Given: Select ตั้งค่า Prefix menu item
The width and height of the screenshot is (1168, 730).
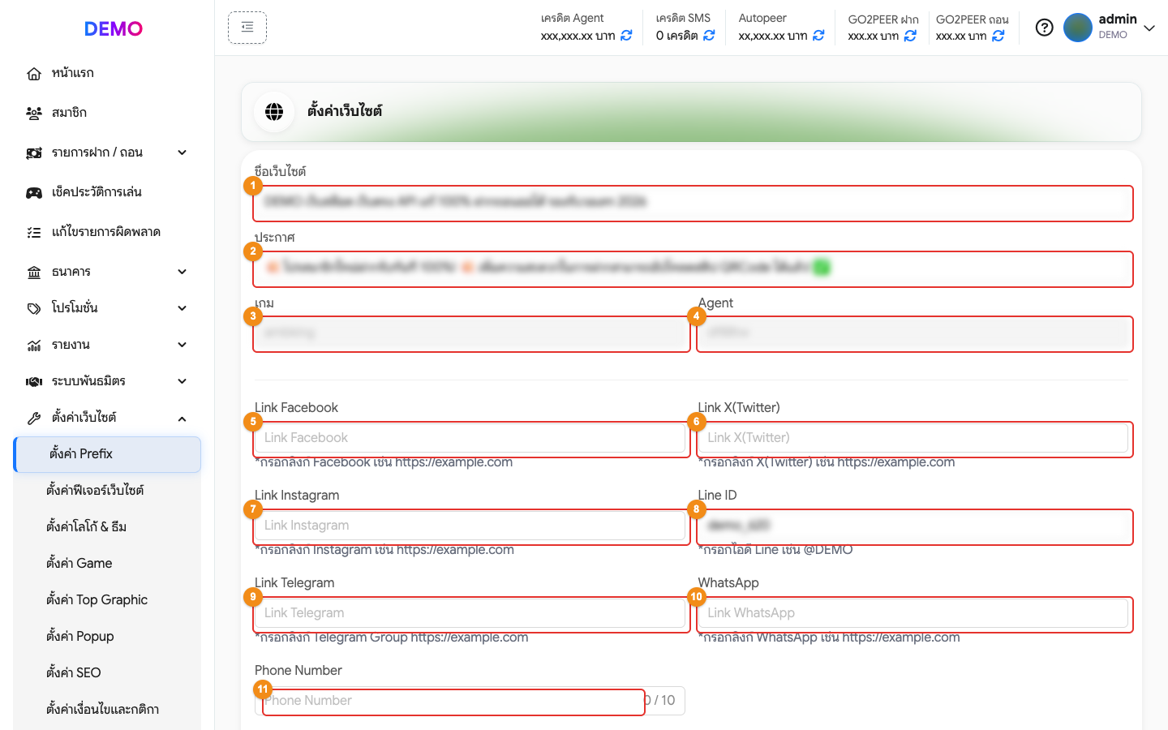Looking at the screenshot, I should click(107, 454).
